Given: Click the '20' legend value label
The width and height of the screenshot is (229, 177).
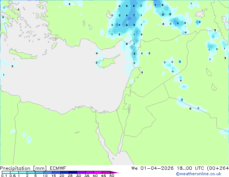Looking at the screenshot, I should [x=62, y=176].
